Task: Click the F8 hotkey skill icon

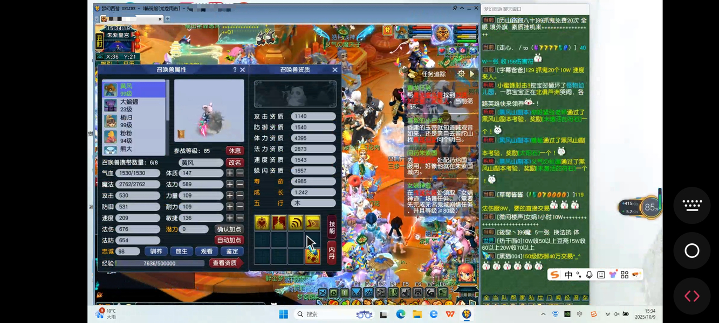Action: click(x=443, y=293)
